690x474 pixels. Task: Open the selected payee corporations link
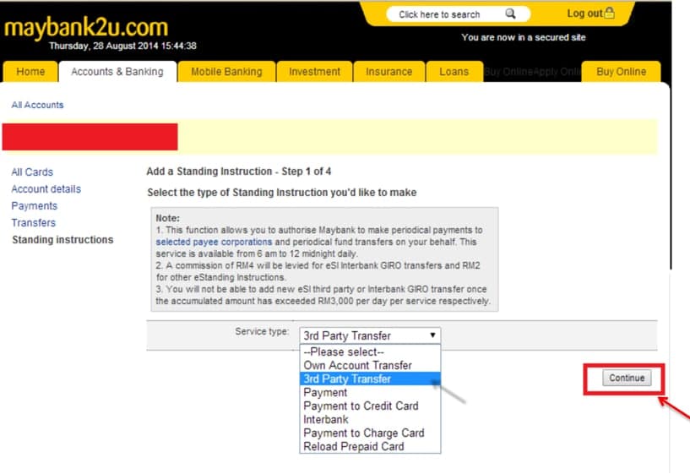(214, 242)
